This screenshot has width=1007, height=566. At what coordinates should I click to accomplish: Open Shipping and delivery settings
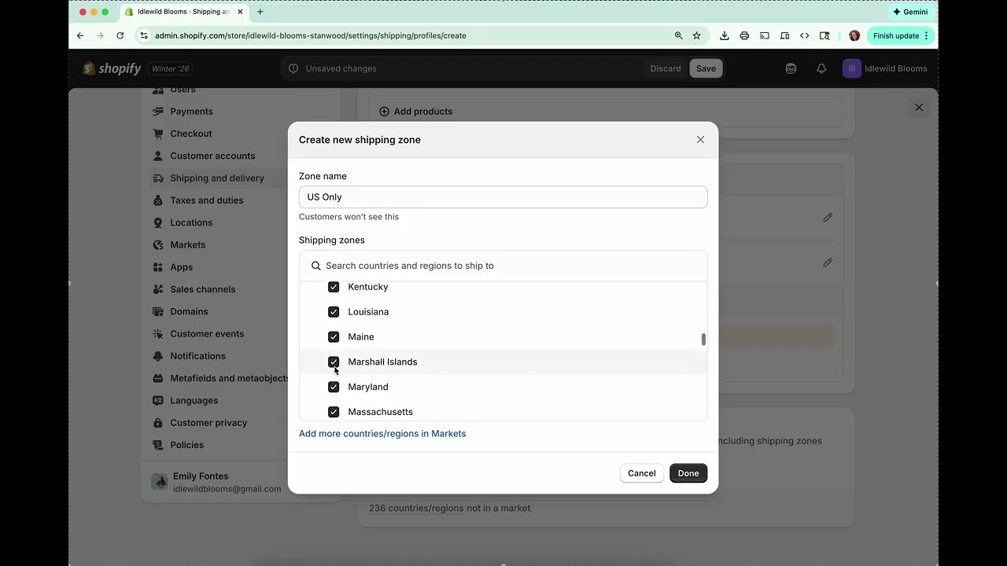point(217,178)
